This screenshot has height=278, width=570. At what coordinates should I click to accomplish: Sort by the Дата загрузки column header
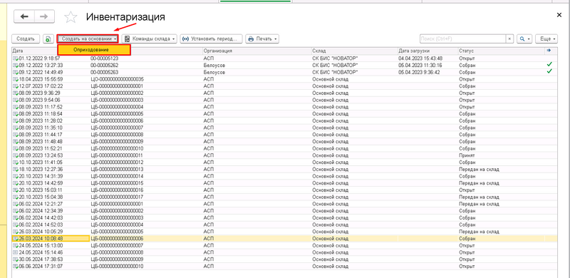(x=414, y=51)
